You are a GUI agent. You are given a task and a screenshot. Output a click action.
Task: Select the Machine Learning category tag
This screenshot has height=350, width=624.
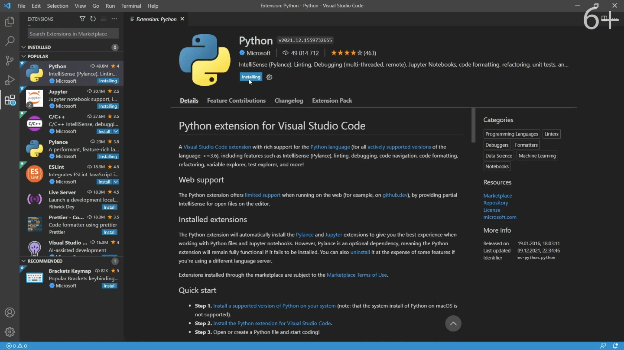pyautogui.click(x=537, y=156)
